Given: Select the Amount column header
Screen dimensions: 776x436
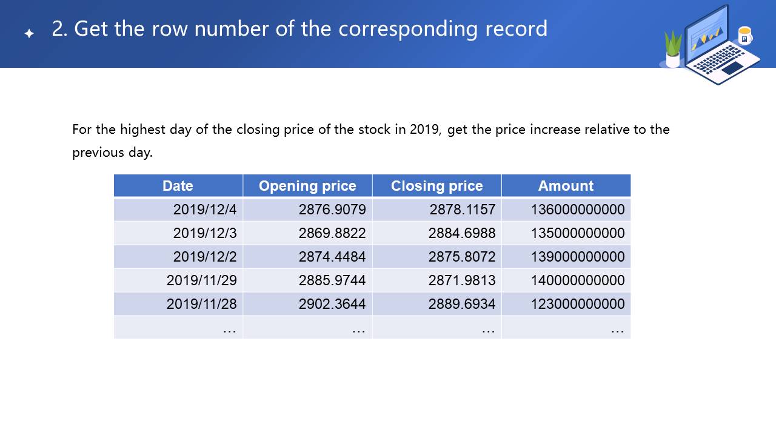Looking at the screenshot, I should click(x=566, y=186).
